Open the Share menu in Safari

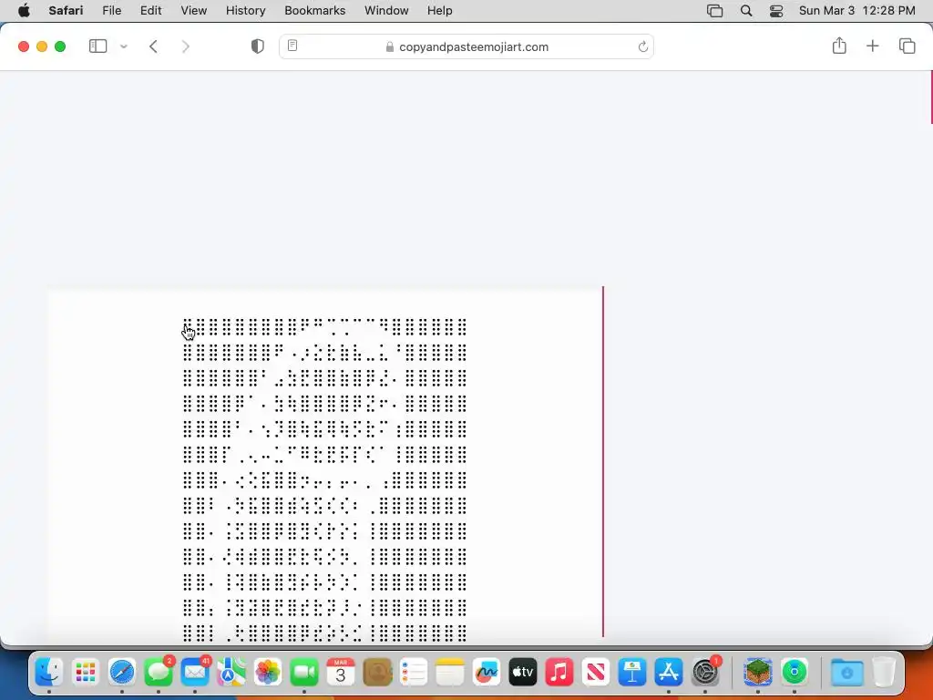click(x=839, y=46)
